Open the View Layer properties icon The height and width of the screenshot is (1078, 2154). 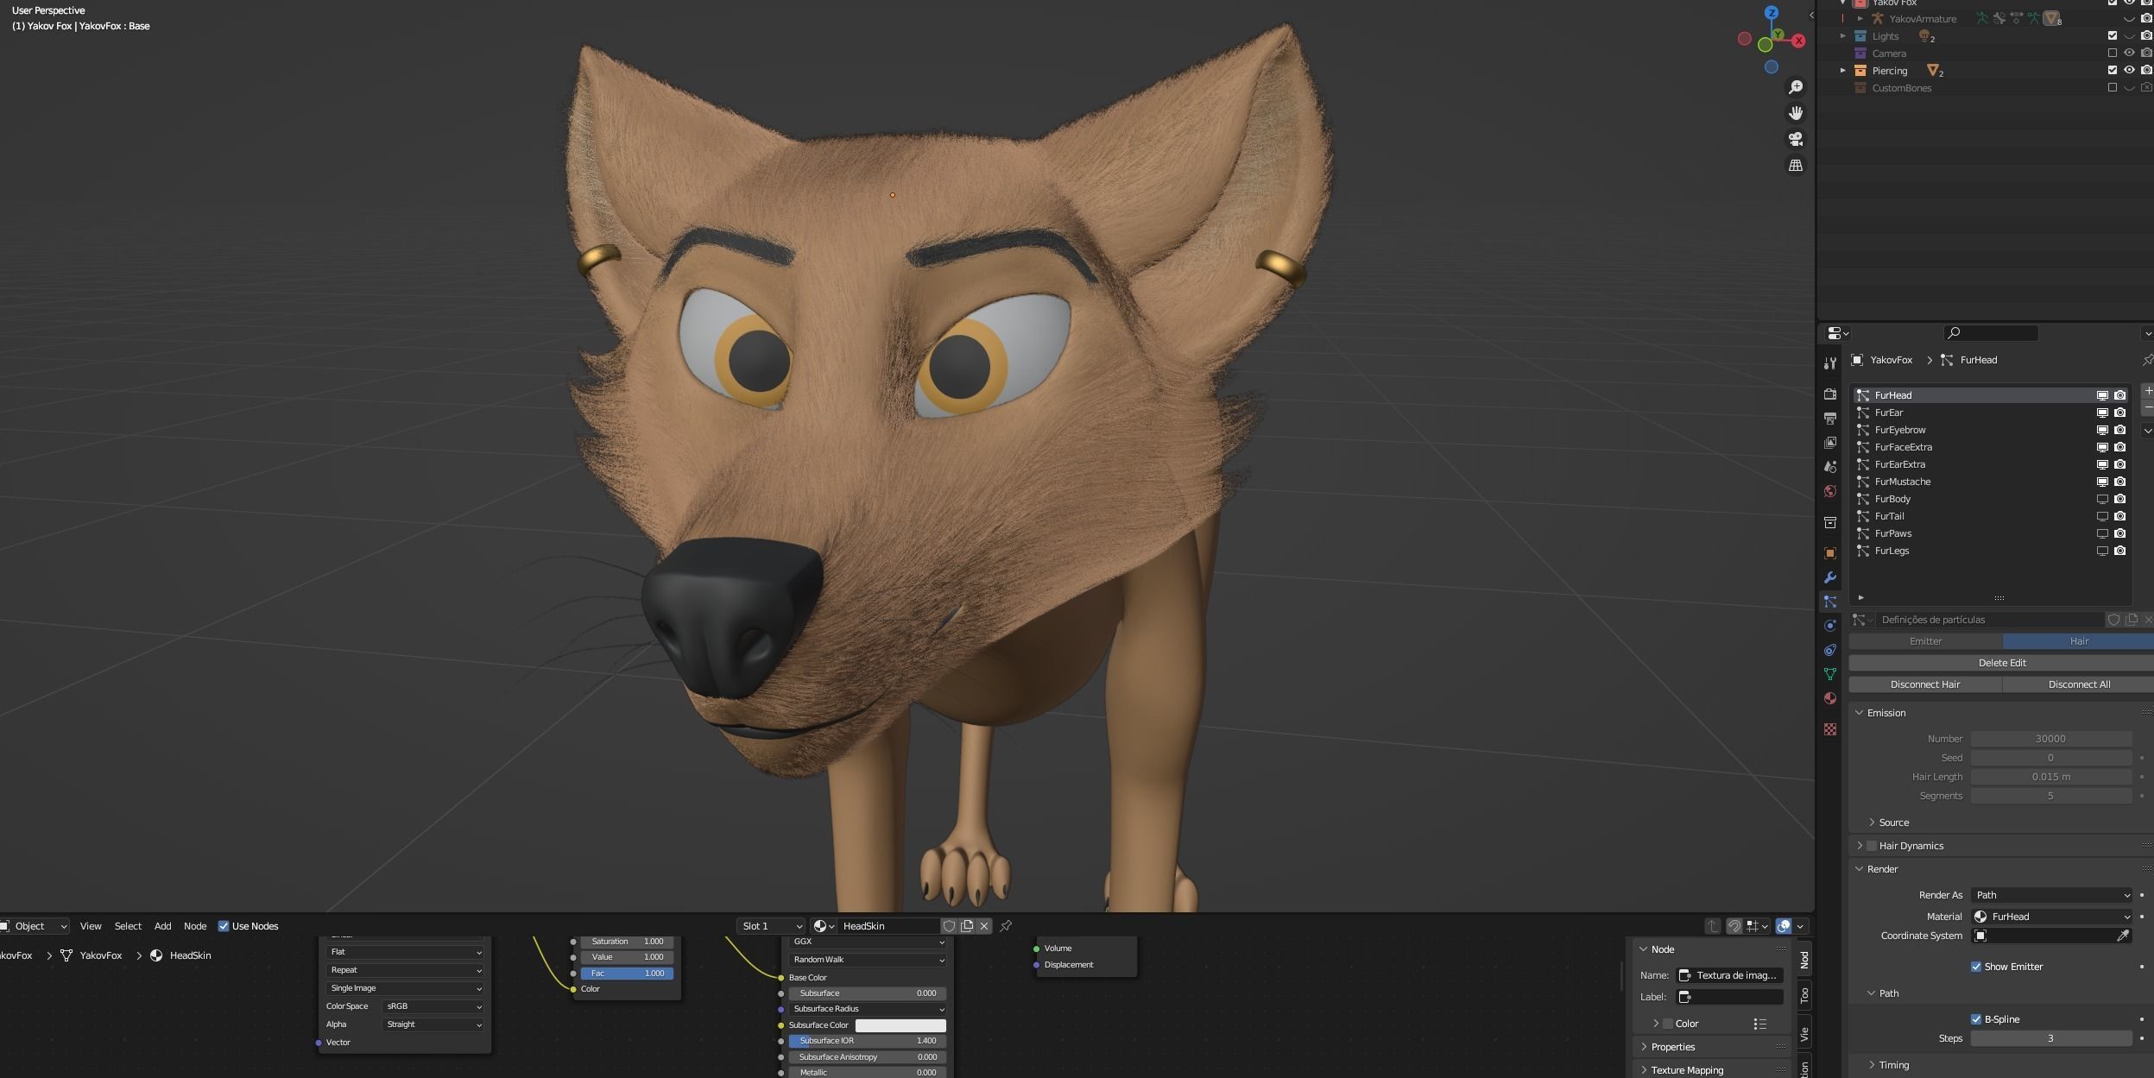pyautogui.click(x=1829, y=442)
